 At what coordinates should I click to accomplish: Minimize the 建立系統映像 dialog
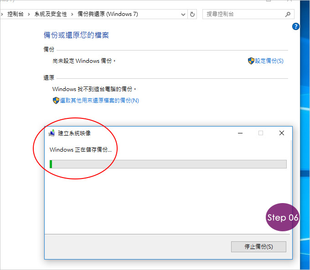pyautogui.click(x=240, y=133)
